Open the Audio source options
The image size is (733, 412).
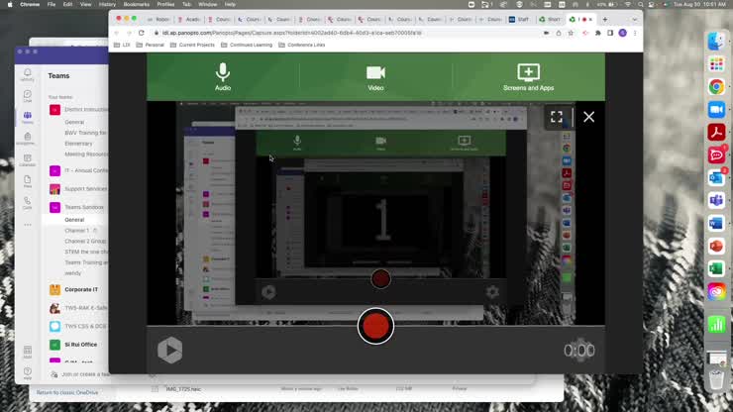click(x=223, y=76)
